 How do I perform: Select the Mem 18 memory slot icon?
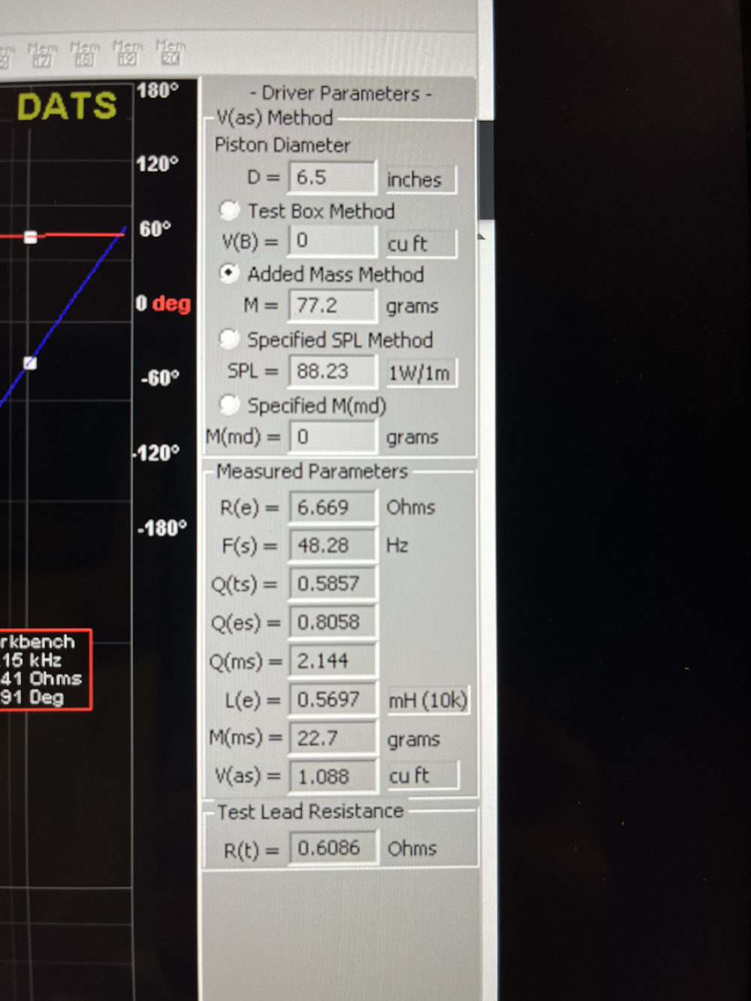(x=85, y=53)
